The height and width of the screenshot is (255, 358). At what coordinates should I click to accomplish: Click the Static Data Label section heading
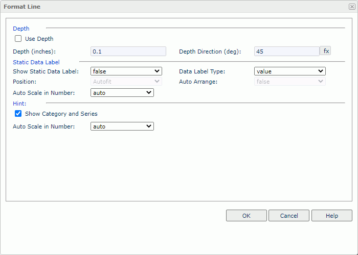pos(36,62)
